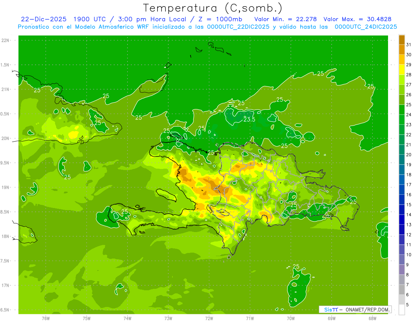Click the legend value "22"
Image resolution: width=418 pixels, height=323 pixels.
[409, 135]
